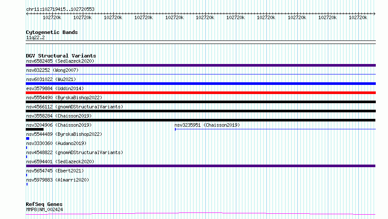Click the RefSeq Genes track title

tap(44, 205)
